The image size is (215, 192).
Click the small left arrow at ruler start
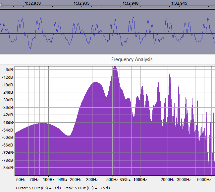coord(1,3)
